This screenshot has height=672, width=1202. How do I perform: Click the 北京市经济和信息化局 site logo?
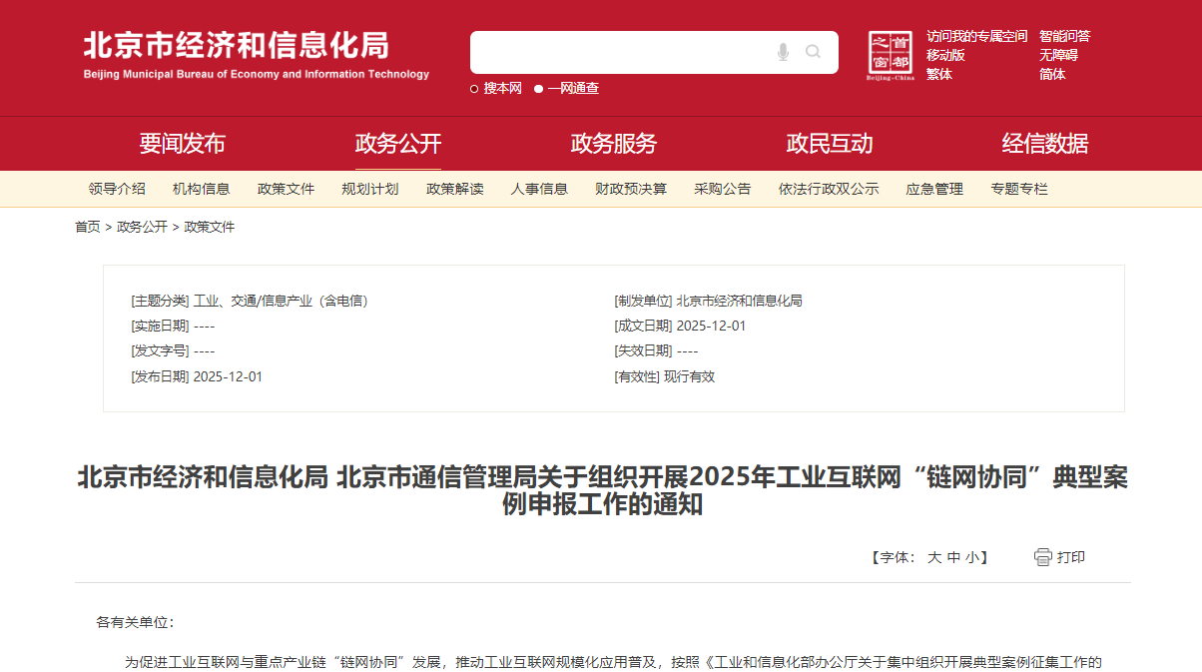tap(257, 55)
